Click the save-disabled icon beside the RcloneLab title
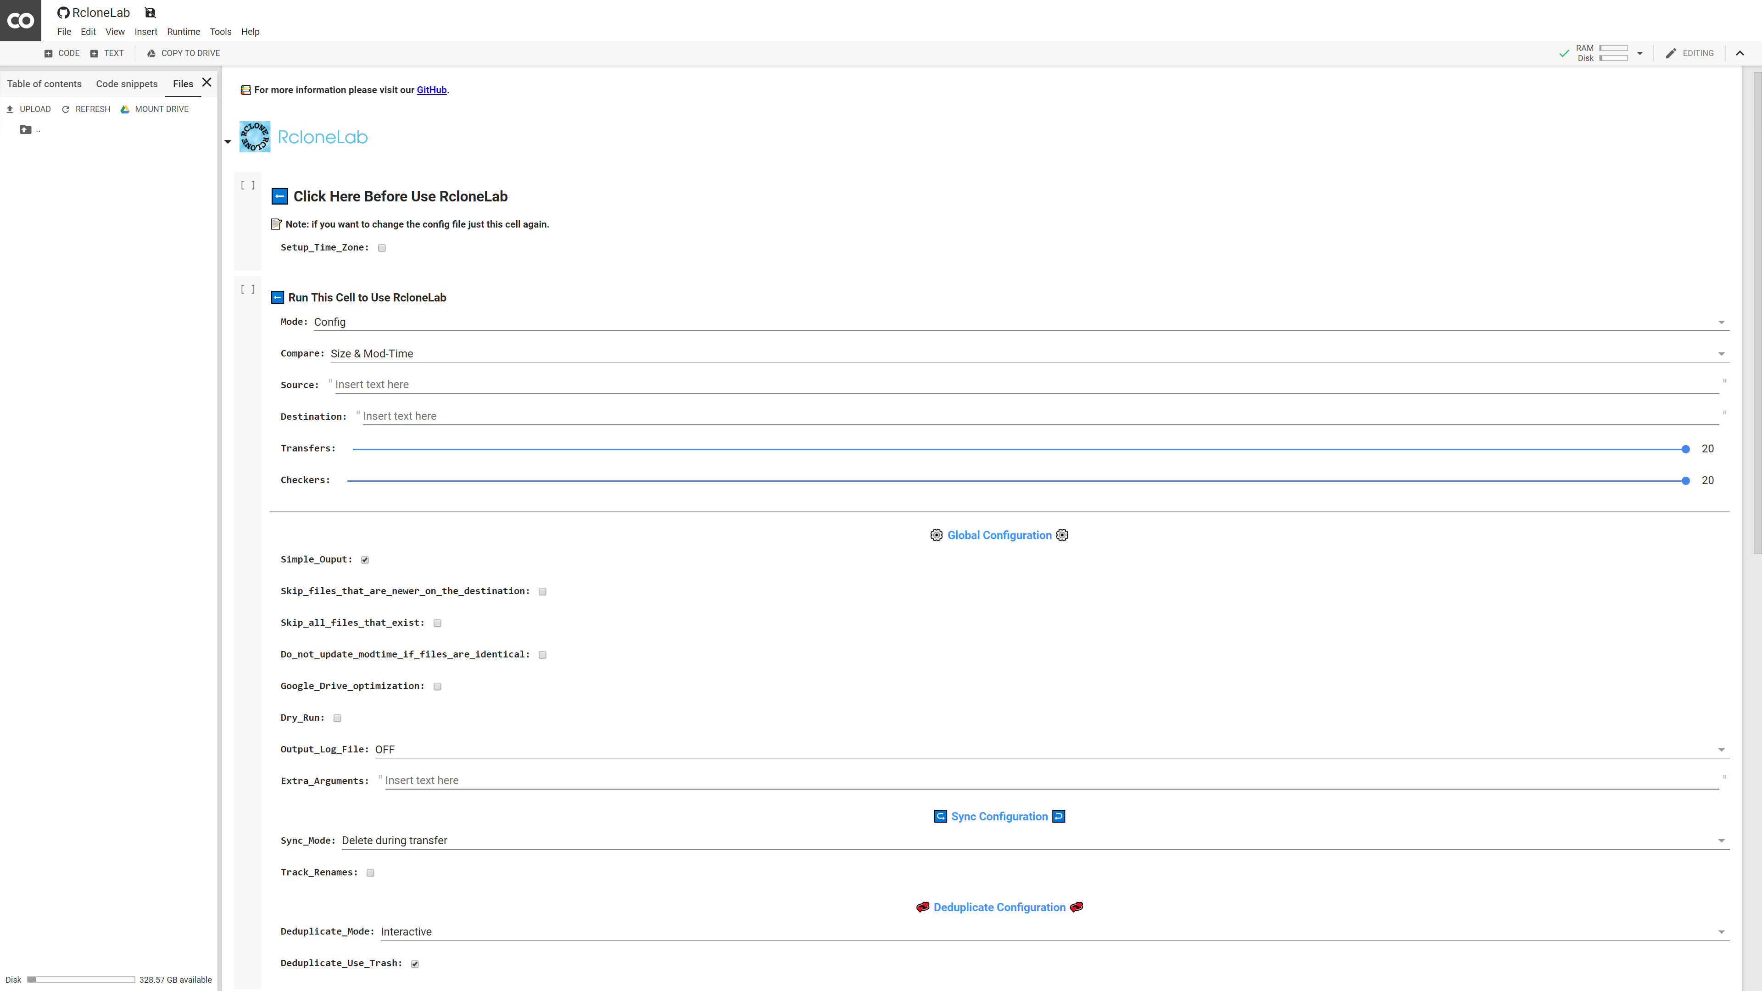 151,13
